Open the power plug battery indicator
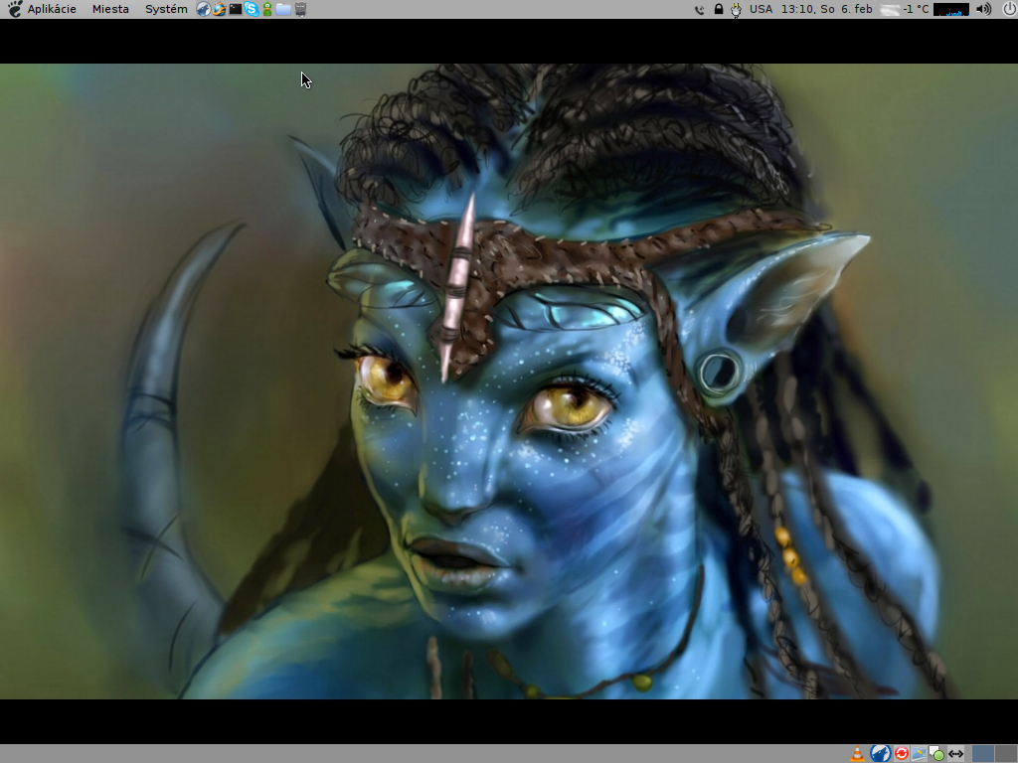 737,10
